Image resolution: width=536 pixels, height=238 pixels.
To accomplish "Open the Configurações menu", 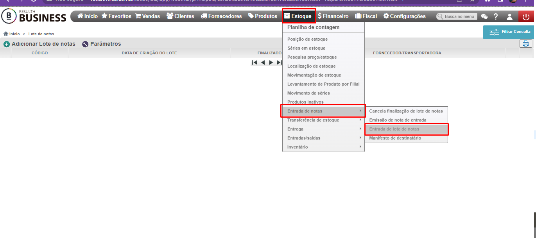I will pos(405,16).
